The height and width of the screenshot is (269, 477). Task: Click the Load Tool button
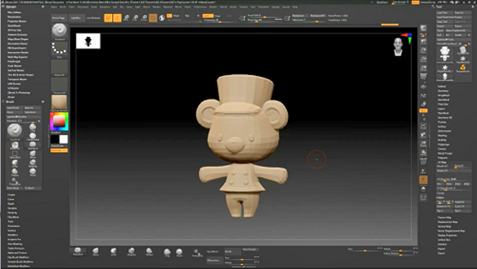pos(442,13)
